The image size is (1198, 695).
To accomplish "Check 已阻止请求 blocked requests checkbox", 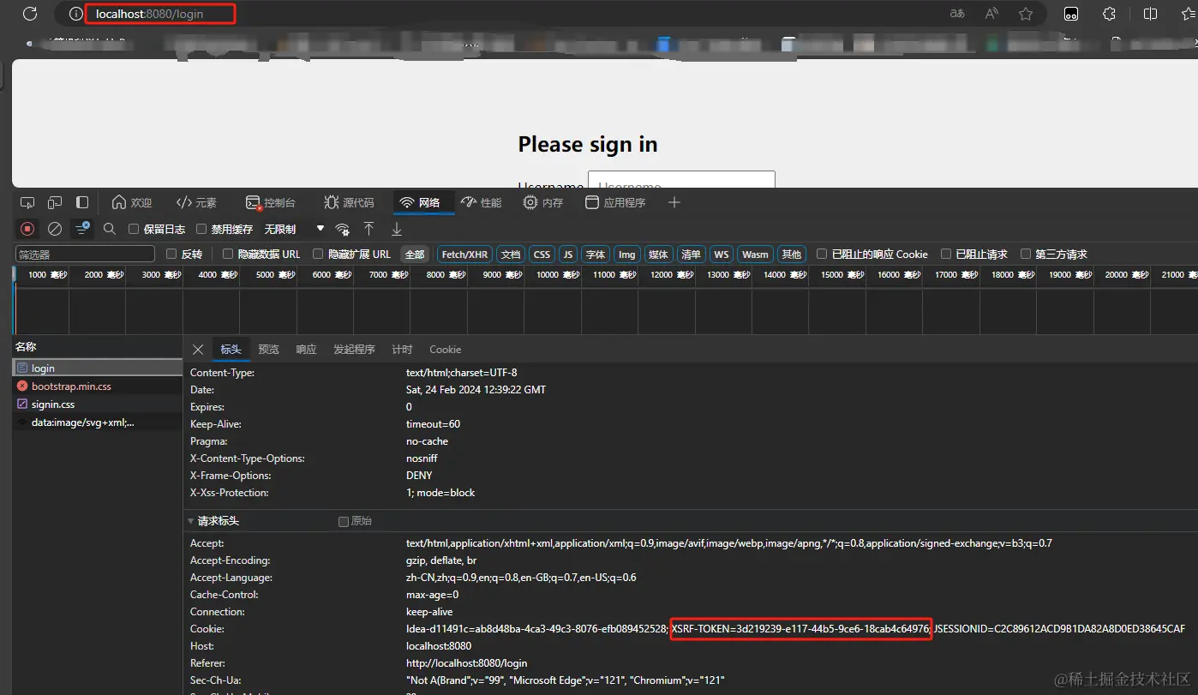I will [946, 255].
